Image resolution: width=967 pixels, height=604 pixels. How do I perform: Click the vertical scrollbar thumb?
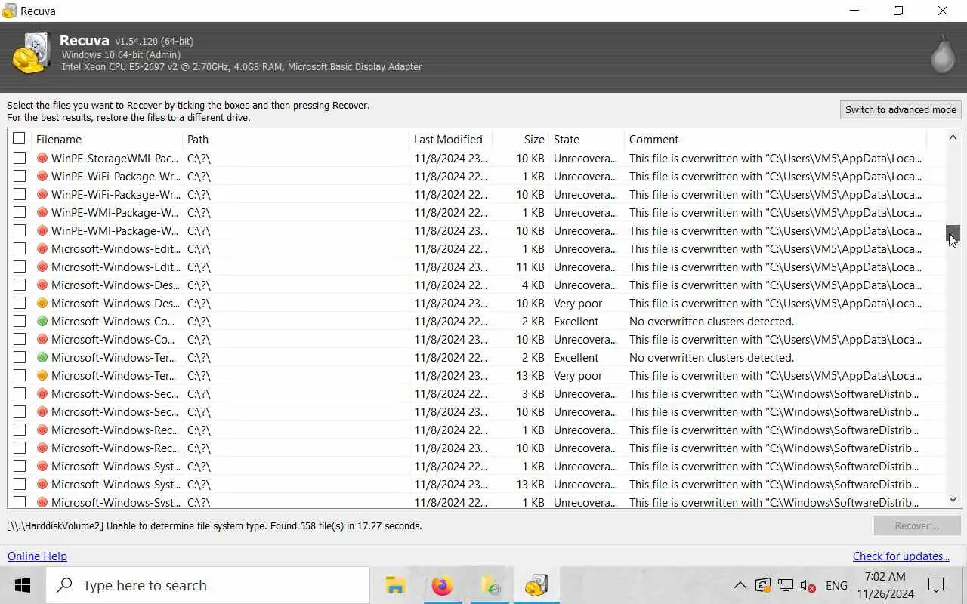tap(953, 234)
